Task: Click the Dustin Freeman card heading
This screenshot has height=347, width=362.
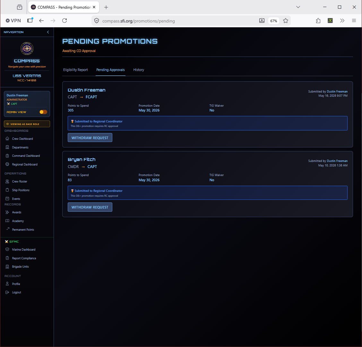Action: (x=87, y=90)
